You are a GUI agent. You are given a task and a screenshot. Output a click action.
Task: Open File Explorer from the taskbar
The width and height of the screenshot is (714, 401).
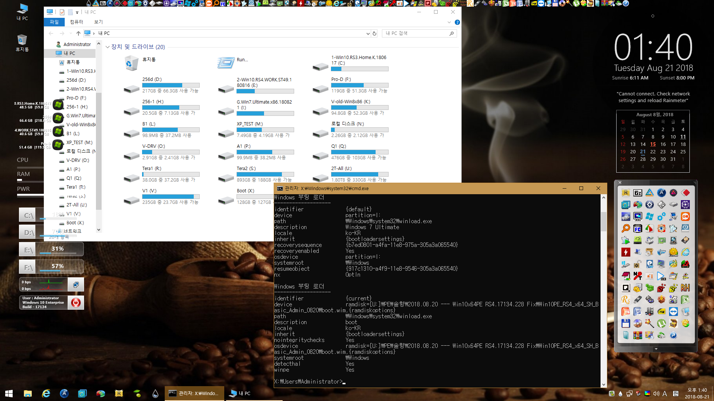(x=28, y=393)
